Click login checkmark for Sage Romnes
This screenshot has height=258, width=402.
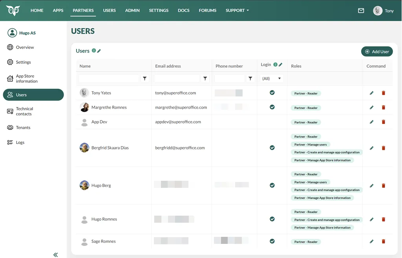click(x=272, y=242)
